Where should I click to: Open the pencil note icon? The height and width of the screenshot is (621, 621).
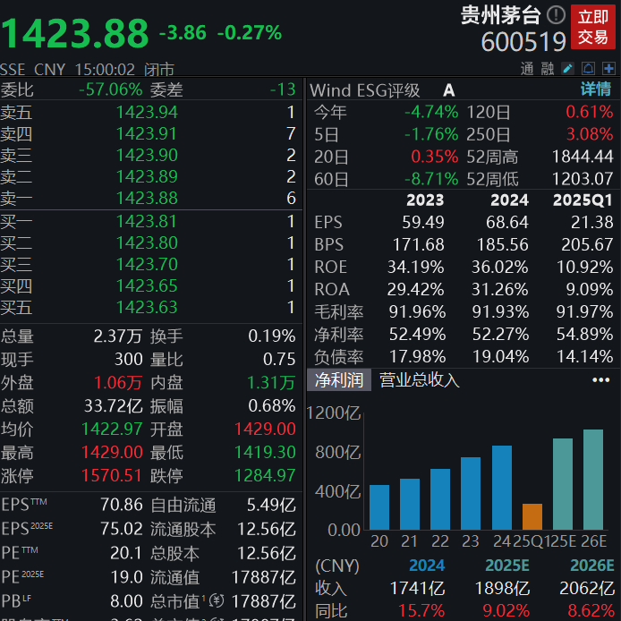point(567,69)
